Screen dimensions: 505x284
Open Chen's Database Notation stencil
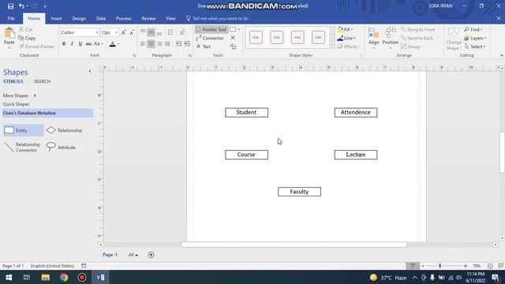pyautogui.click(x=47, y=113)
